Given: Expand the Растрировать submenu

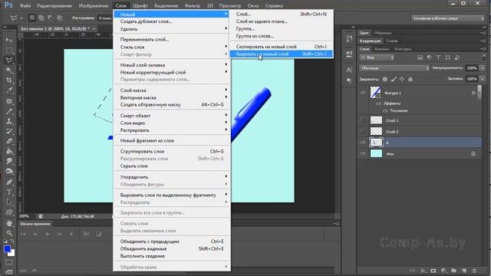Looking at the screenshot, I should click(172, 130).
